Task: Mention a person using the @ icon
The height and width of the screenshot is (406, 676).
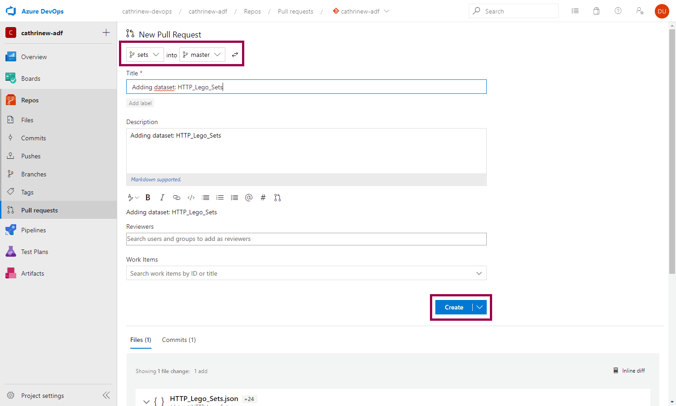Action: [x=249, y=198]
